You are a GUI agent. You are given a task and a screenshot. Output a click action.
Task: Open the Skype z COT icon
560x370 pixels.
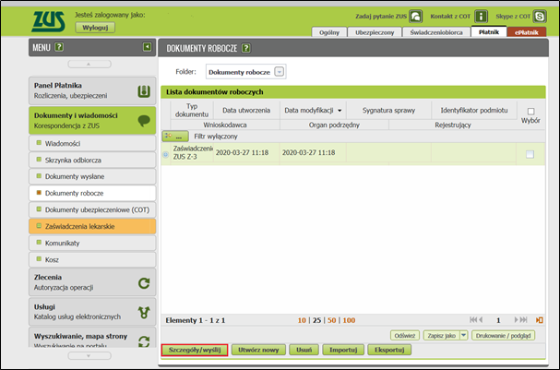[x=540, y=17]
